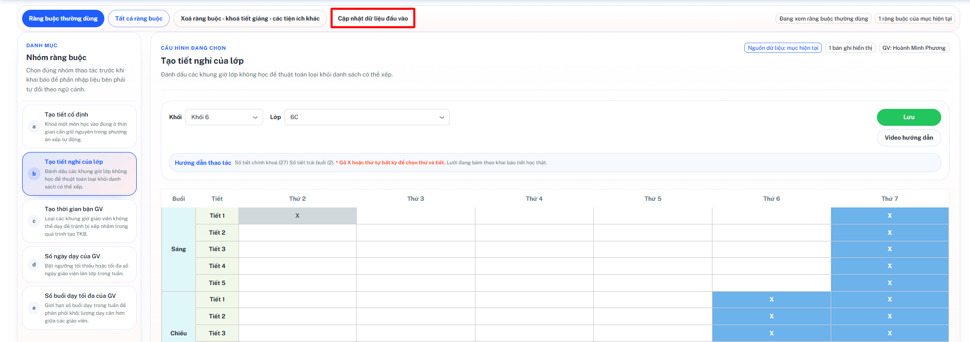Toggle Thứ 7 Chiều Tiết 2 X cell
The height and width of the screenshot is (342, 970).
click(x=890, y=316)
